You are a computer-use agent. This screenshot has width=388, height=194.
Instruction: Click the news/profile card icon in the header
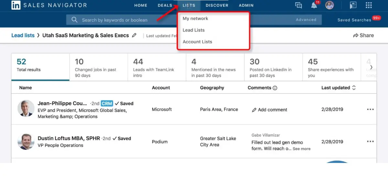(x=353, y=5)
